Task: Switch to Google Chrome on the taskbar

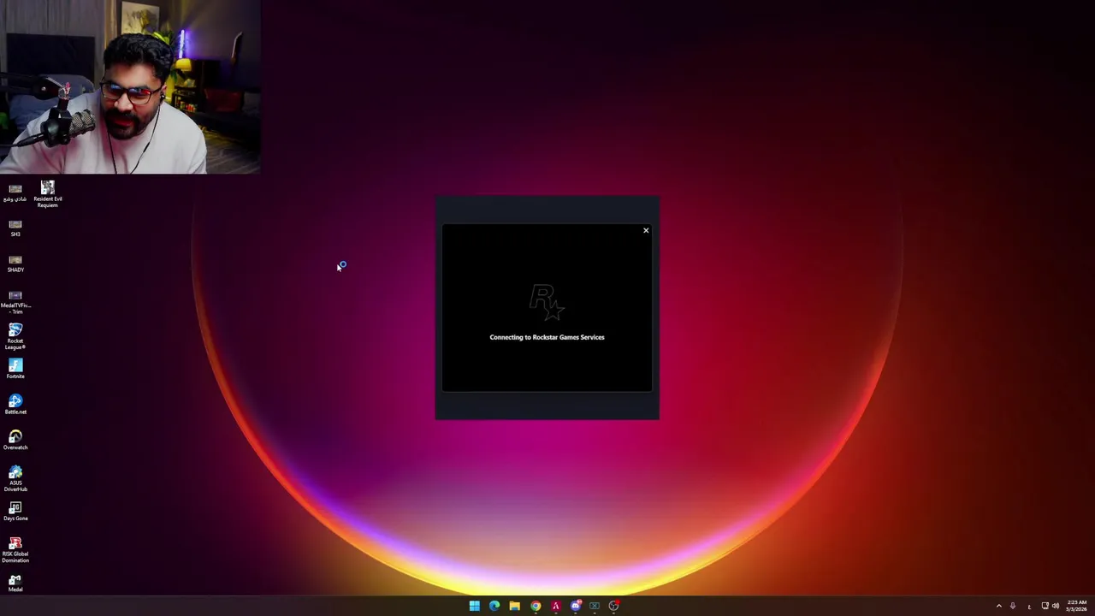Action: click(536, 606)
